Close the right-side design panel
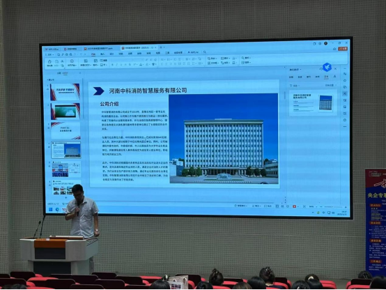The image size is (386, 290). tap(335, 69)
